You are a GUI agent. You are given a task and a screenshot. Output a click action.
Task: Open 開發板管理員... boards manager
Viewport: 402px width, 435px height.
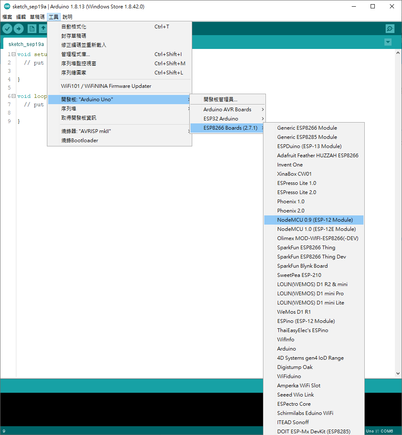[227, 99]
